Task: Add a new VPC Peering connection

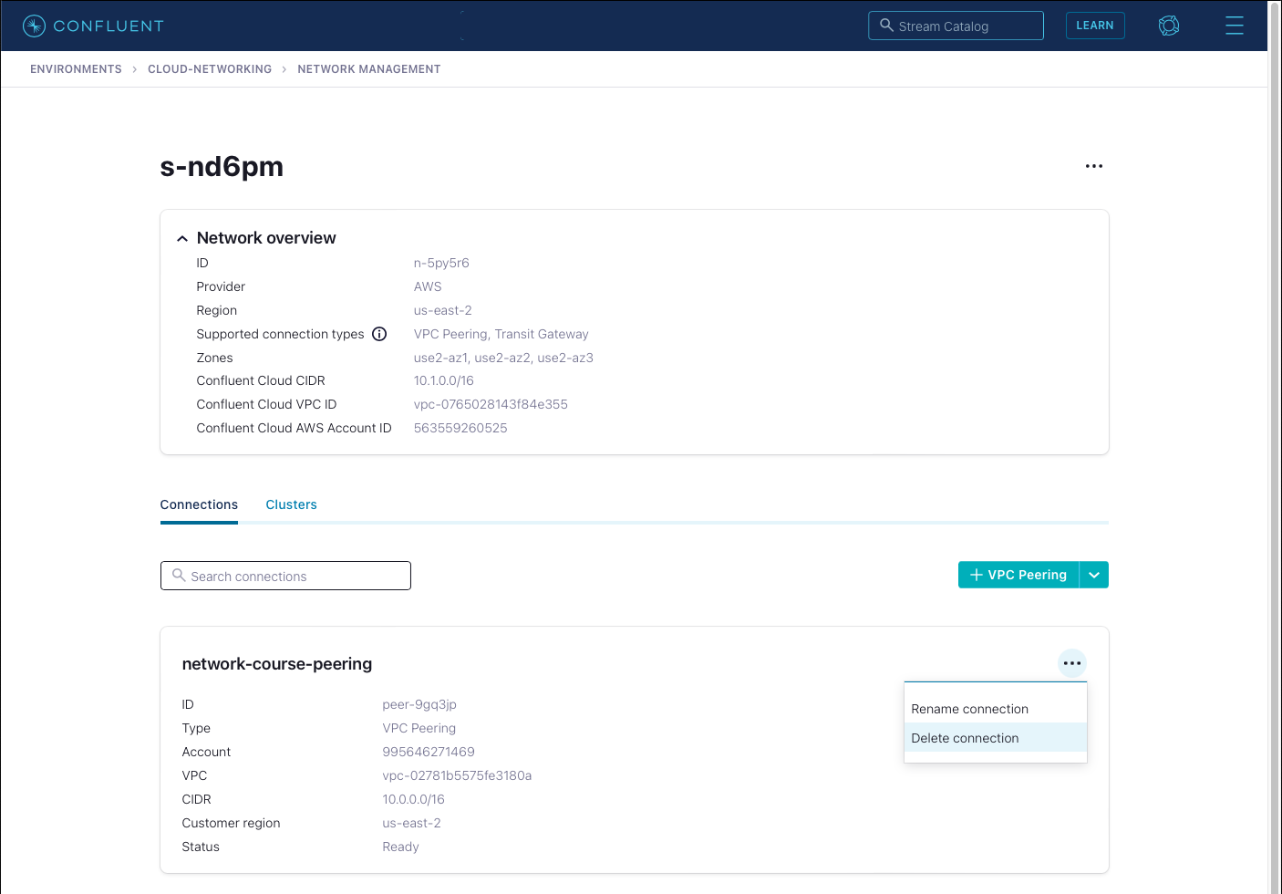Action: 1018,575
